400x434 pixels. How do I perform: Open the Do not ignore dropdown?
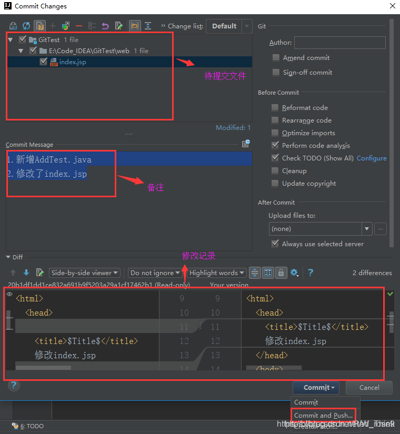pos(155,272)
